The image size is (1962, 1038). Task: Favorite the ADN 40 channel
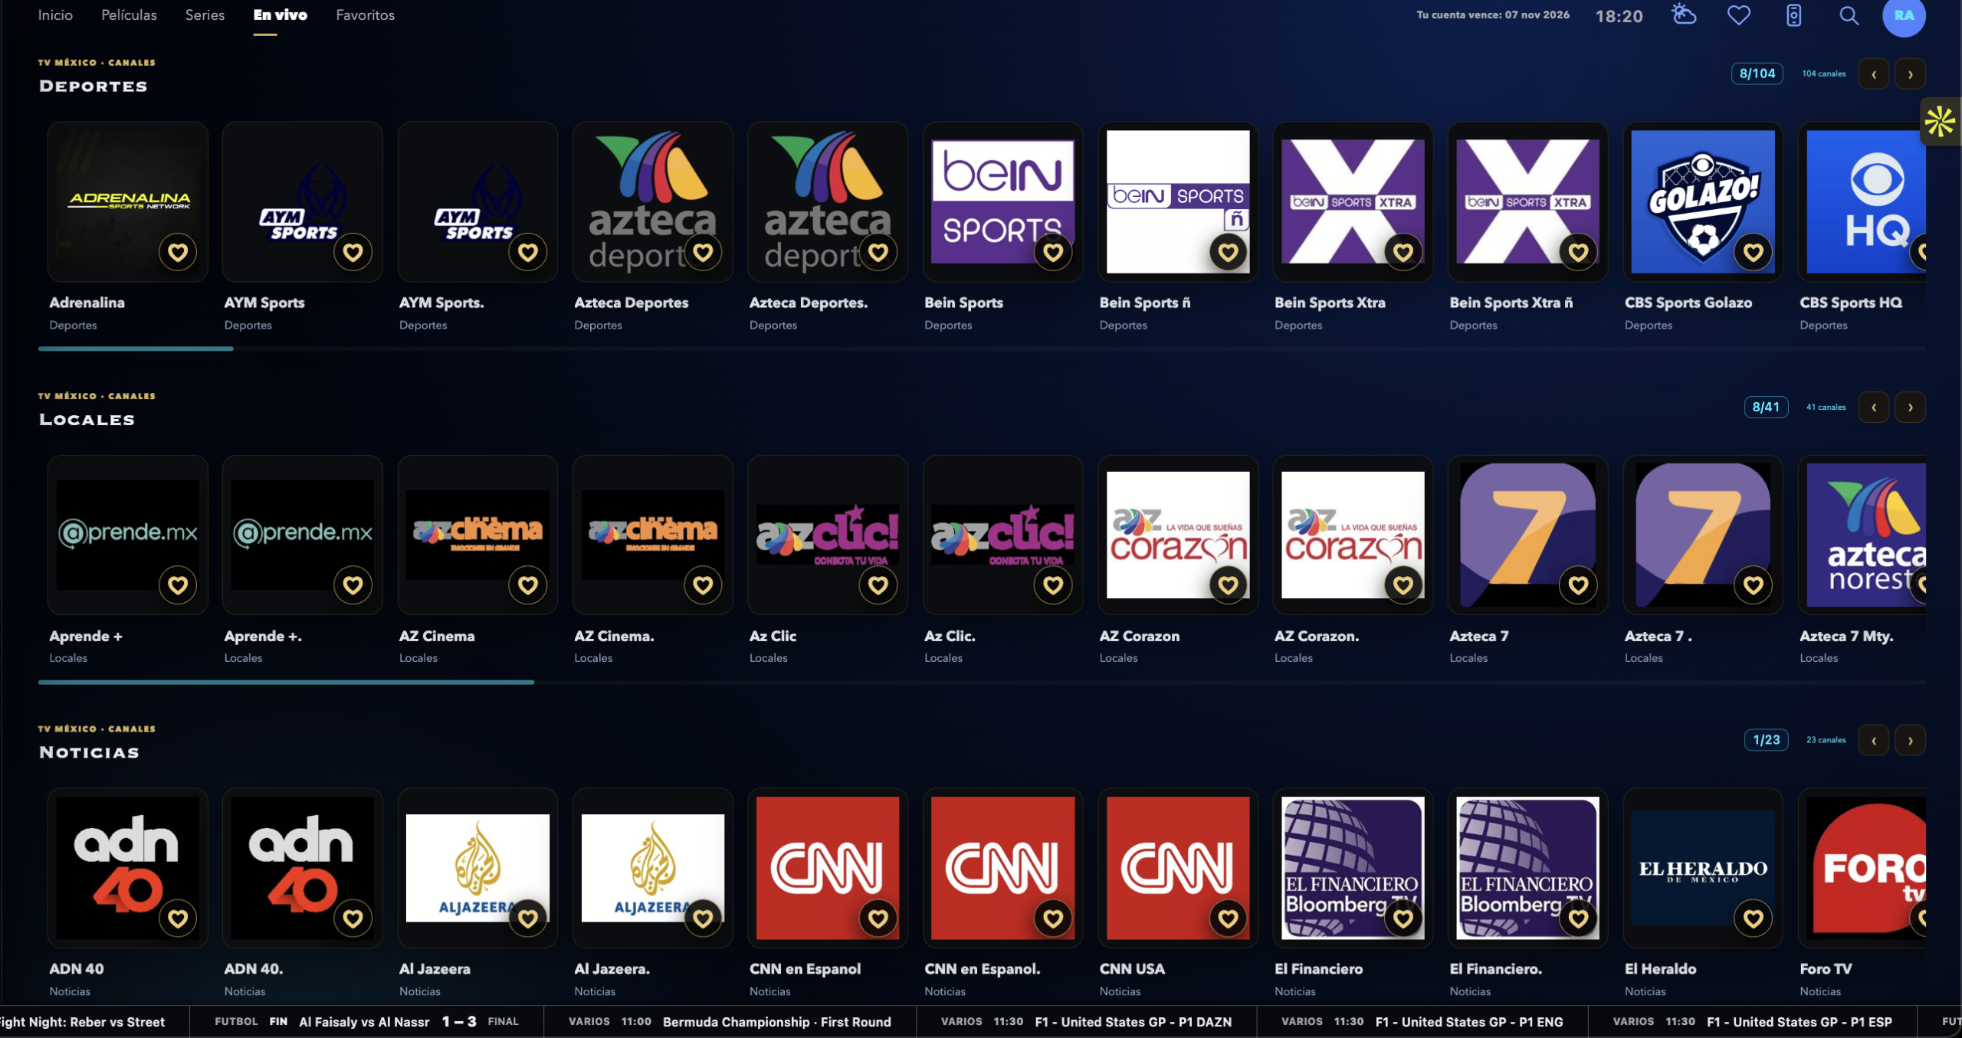tap(178, 918)
